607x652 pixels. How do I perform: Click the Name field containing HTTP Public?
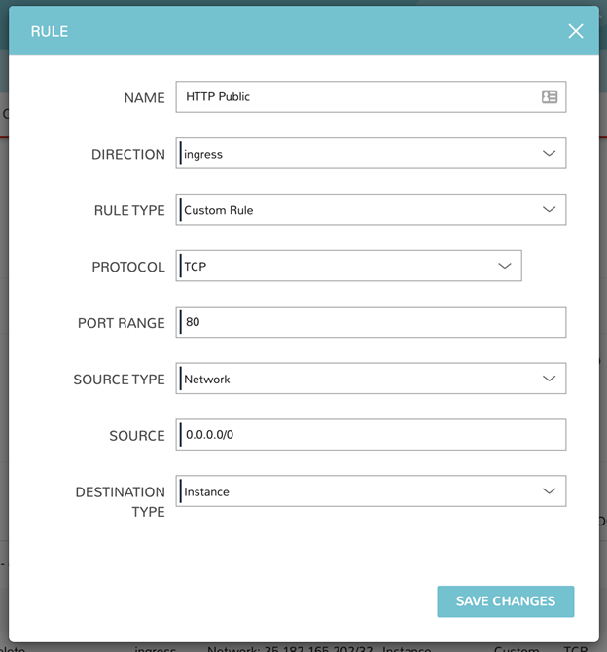(x=355, y=96)
